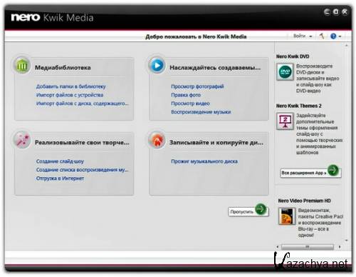
Task: Click the Пропустить skip button
Action: point(248,211)
